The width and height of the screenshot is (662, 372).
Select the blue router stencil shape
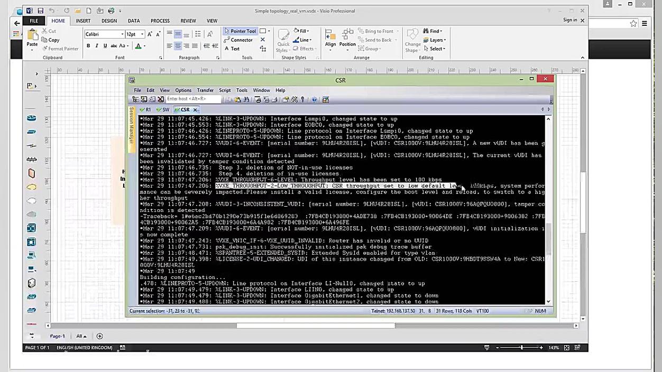coord(31,118)
